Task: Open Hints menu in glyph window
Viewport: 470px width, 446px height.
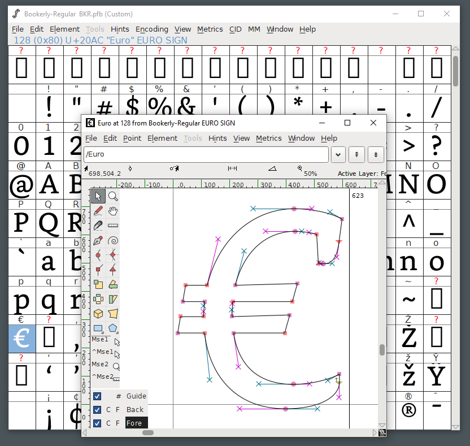Action: click(x=217, y=138)
